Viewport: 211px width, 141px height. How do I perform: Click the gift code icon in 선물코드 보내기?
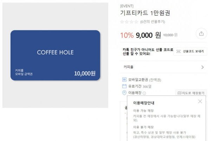pos(178,51)
